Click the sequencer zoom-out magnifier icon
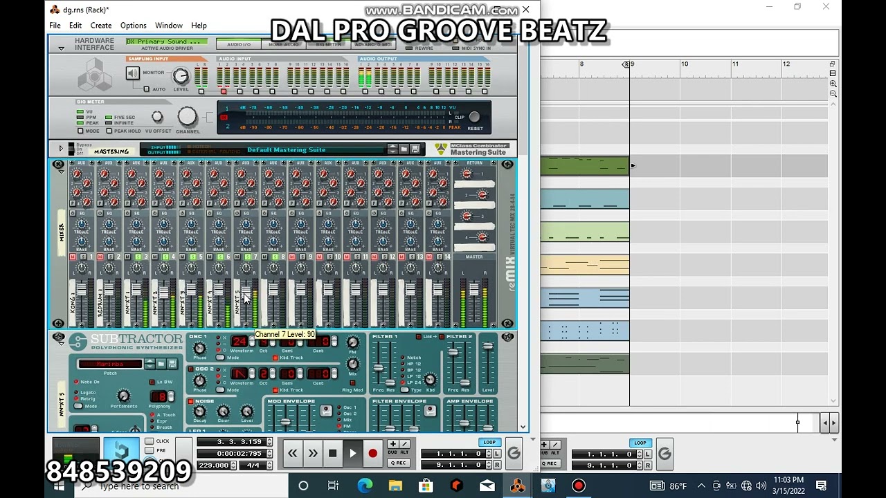 [x=833, y=94]
